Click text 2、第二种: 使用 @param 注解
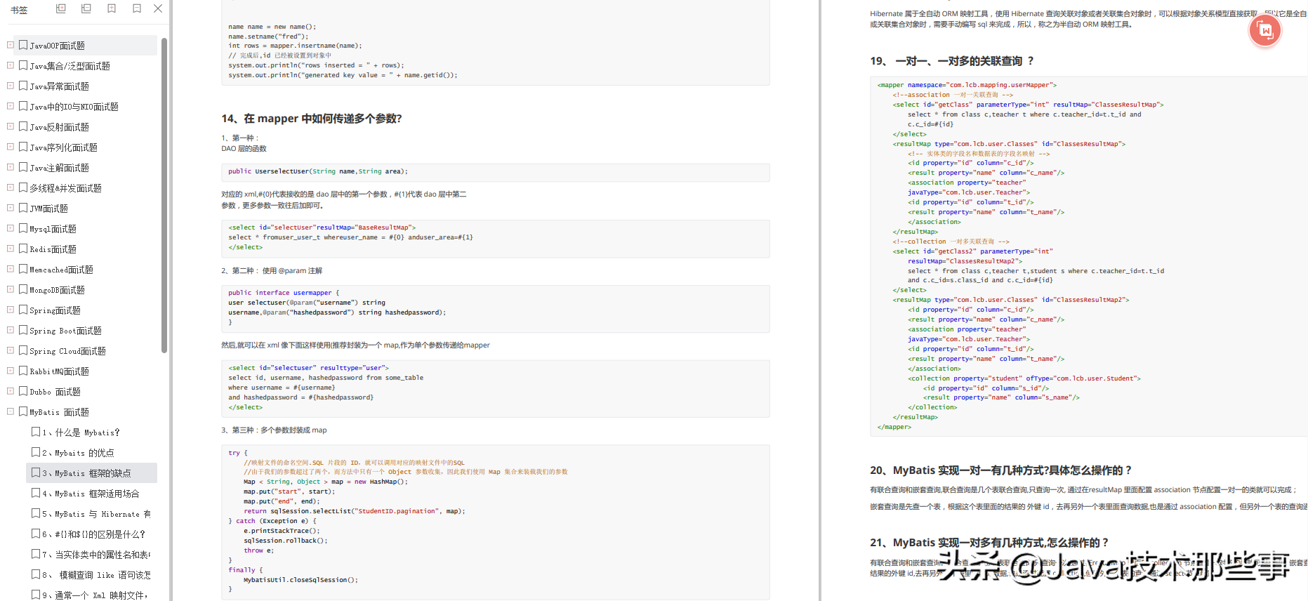This screenshot has width=1308, height=601. point(272,270)
